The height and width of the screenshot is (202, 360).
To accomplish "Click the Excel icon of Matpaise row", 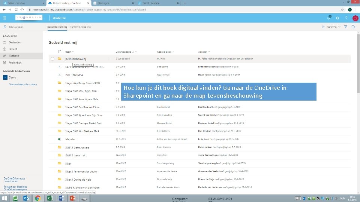I will click(60, 139).
